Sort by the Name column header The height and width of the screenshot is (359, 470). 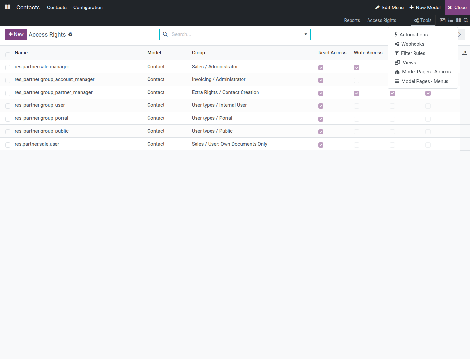point(21,53)
